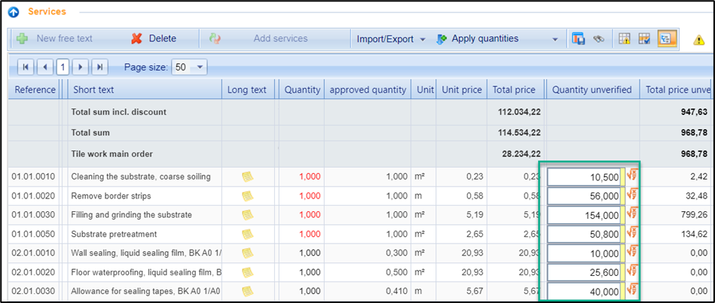Click the save layout icon in the toolbar

[x=579, y=39]
